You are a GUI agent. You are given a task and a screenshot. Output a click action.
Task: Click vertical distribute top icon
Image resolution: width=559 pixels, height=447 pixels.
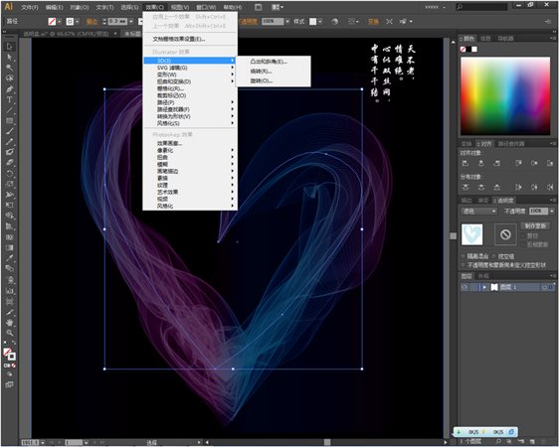coord(465,187)
